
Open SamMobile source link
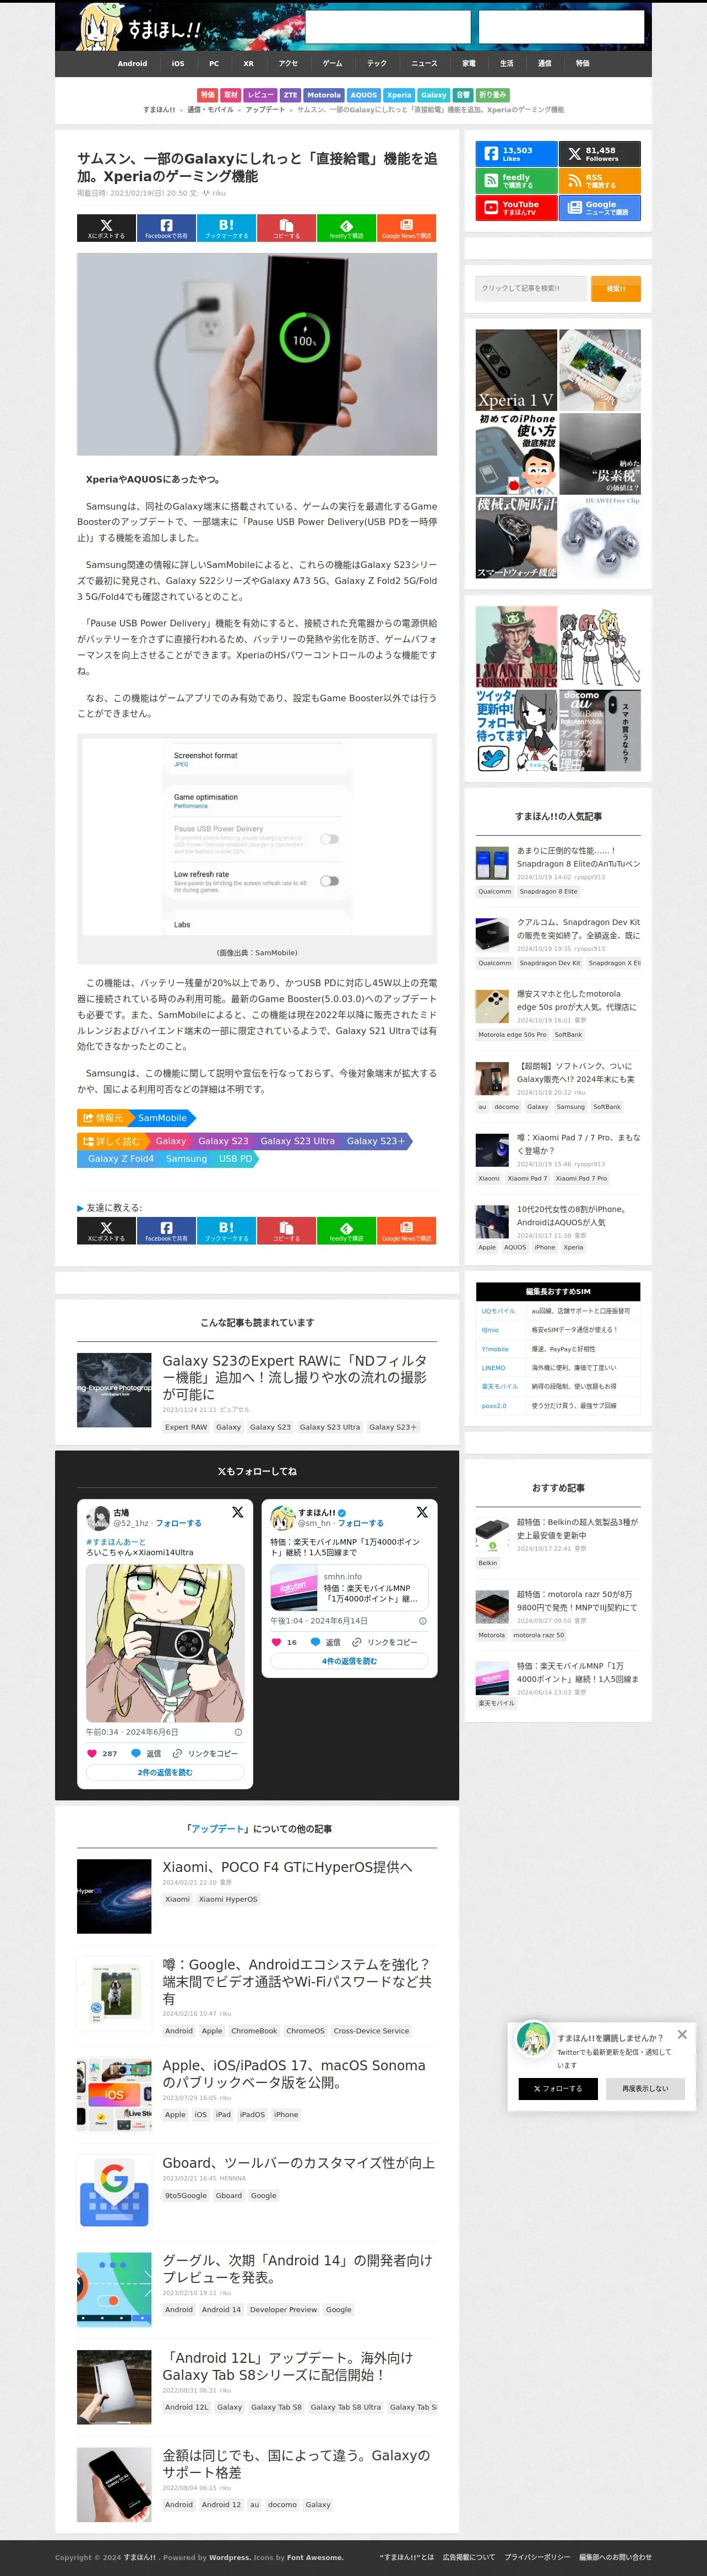(162, 1118)
